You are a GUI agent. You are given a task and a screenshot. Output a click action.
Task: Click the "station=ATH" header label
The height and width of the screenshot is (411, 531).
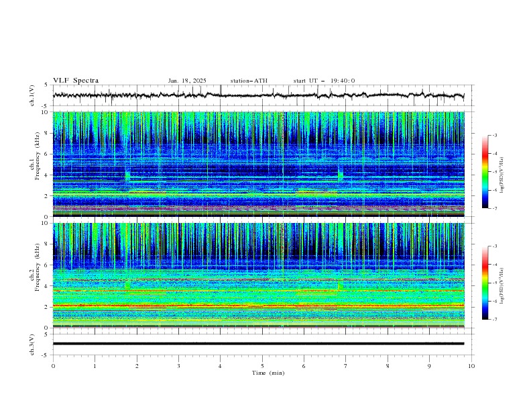[249, 81]
